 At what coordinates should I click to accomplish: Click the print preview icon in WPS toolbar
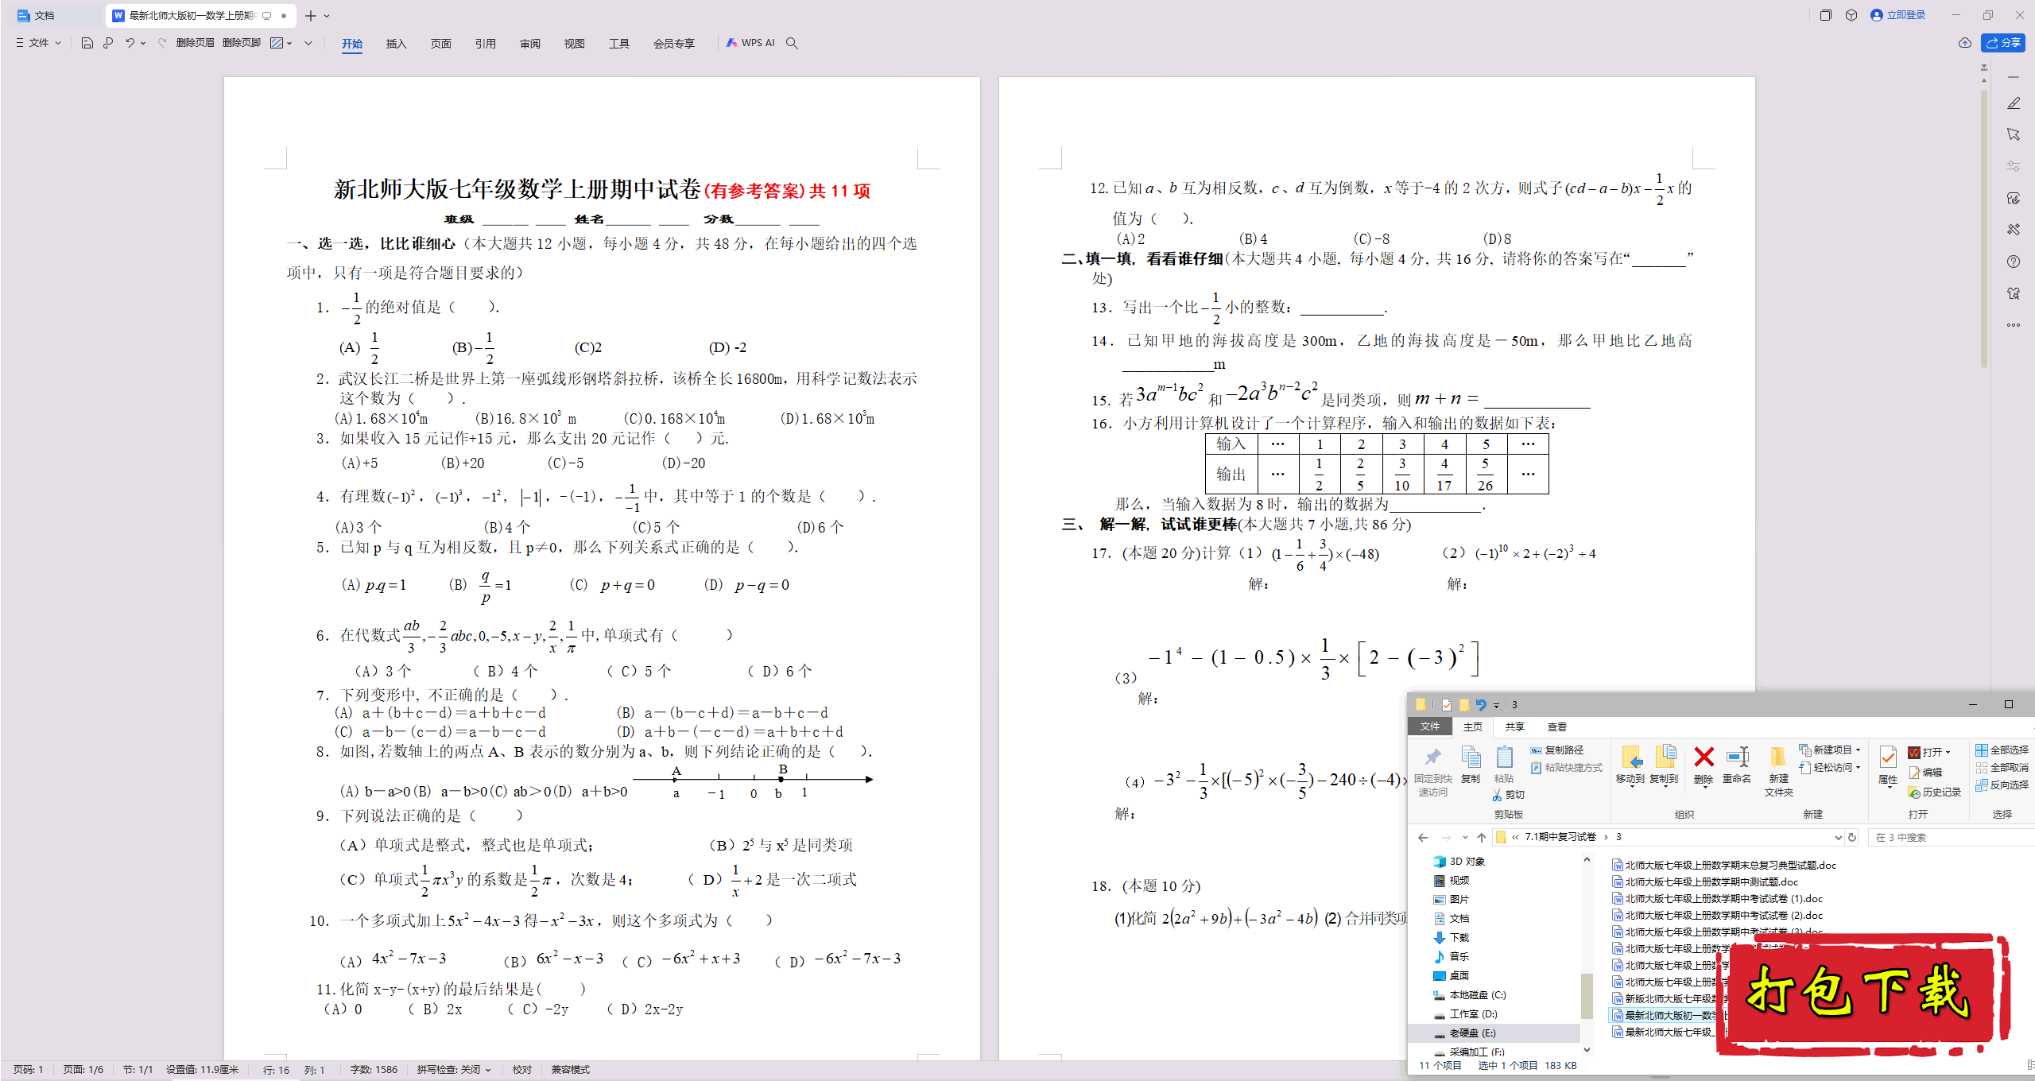[108, 43]
